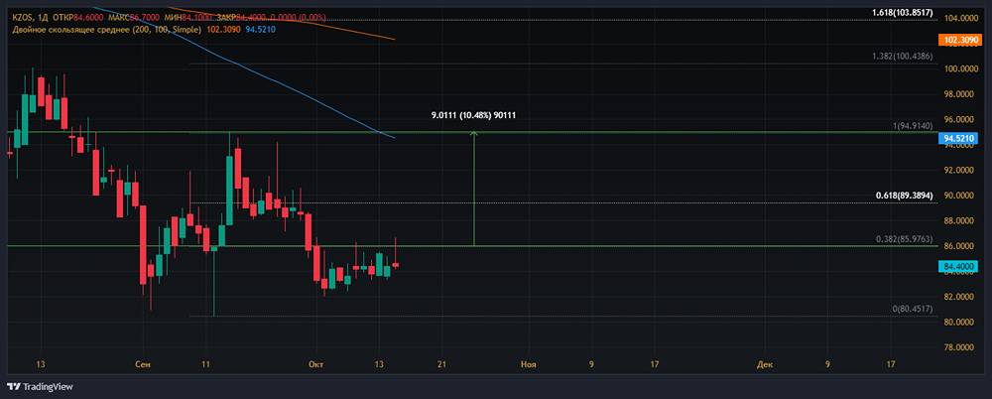Select the Fibonacci 0(80.4517) level label
This screenshot has width=992, height=399.
pos(913,309)
